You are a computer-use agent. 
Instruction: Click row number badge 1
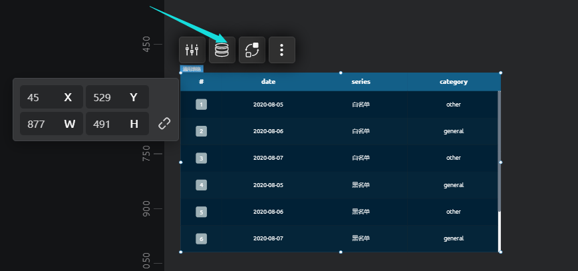coord(202,105)
